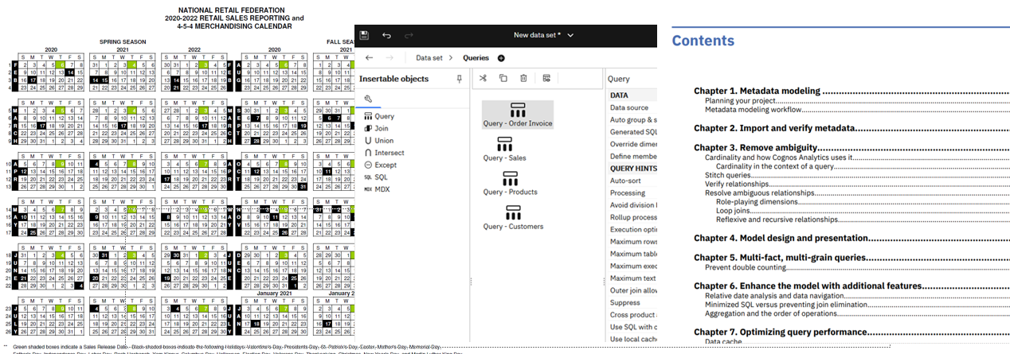
Task: Go back with the left arrow icon
Action: coord(369,58)
